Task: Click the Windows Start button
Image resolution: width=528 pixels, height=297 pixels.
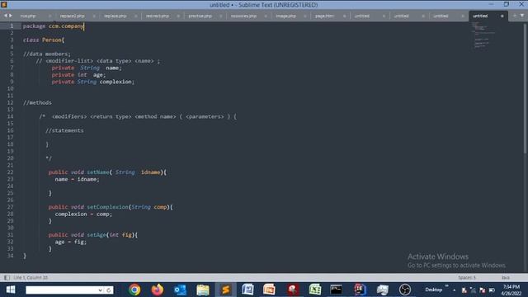Action: [x=11, y=290]
